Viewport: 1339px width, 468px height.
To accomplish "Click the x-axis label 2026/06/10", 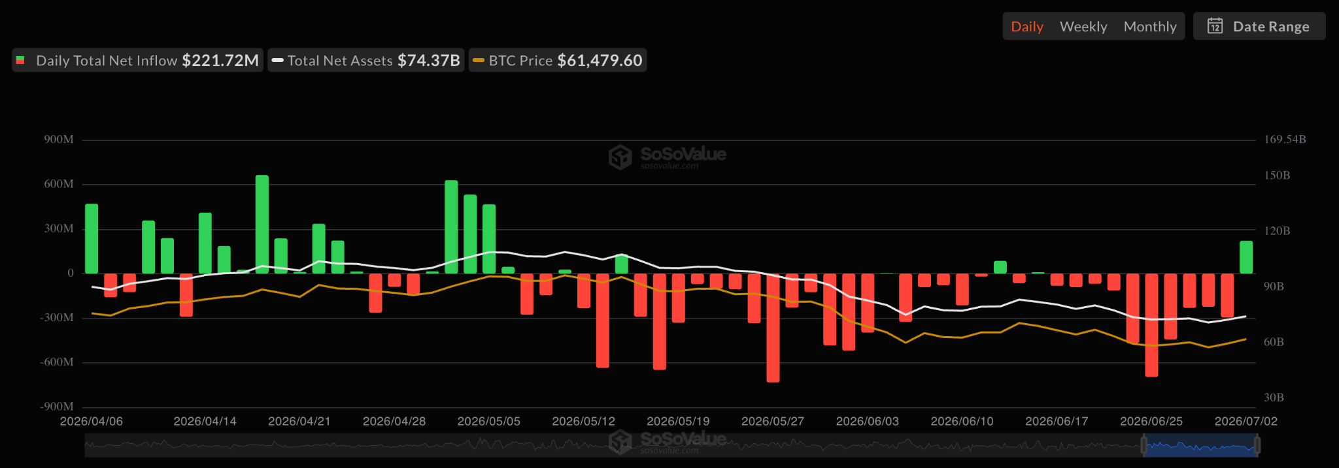I will click(x=962, y=421).
